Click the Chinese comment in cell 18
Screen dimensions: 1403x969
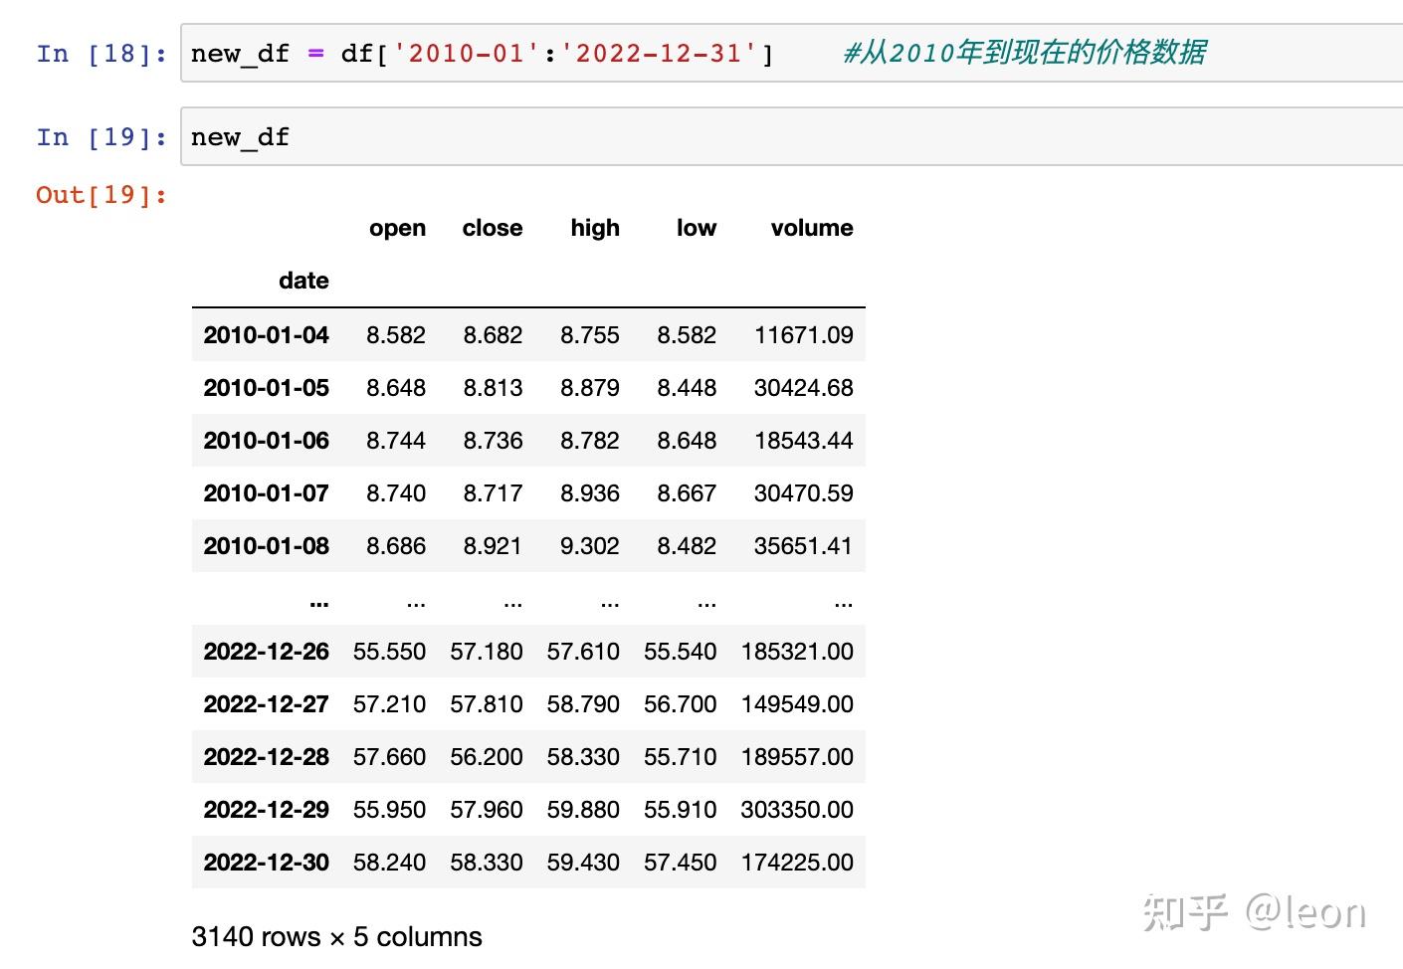[1025, 52]
